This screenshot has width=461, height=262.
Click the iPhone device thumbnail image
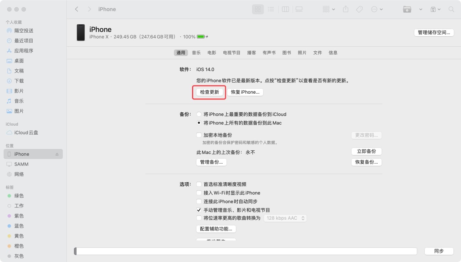point(81,33)
